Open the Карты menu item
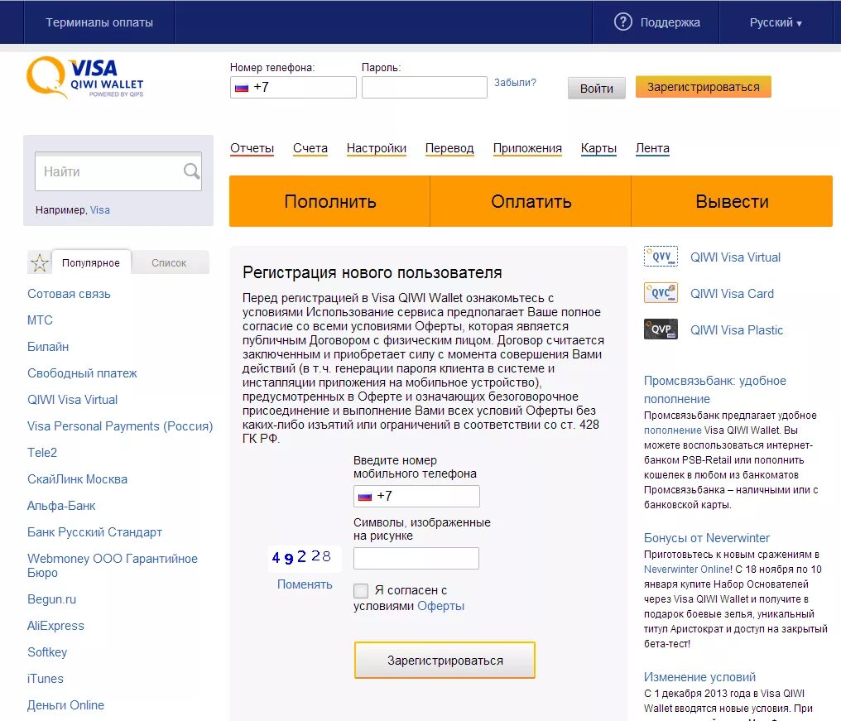This screenshot has width=841, height=721. pyautogui.click(x=598, y=148)
